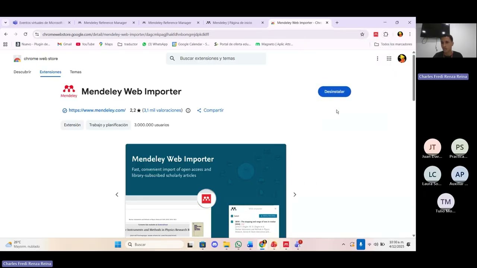The width and height of the screenshot is (477, 268).
Task: Open the weather widget 26°C
Action: (x=22, y=245)
